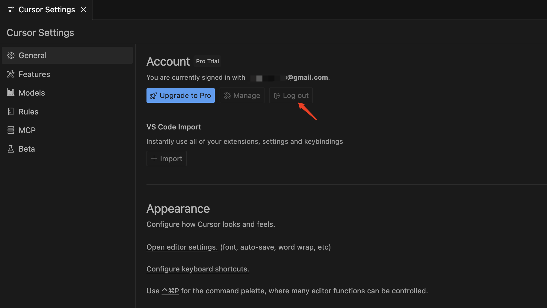
Task: Click the ^⌘P command palette shortcut link
Action: (x=170, y=291)
